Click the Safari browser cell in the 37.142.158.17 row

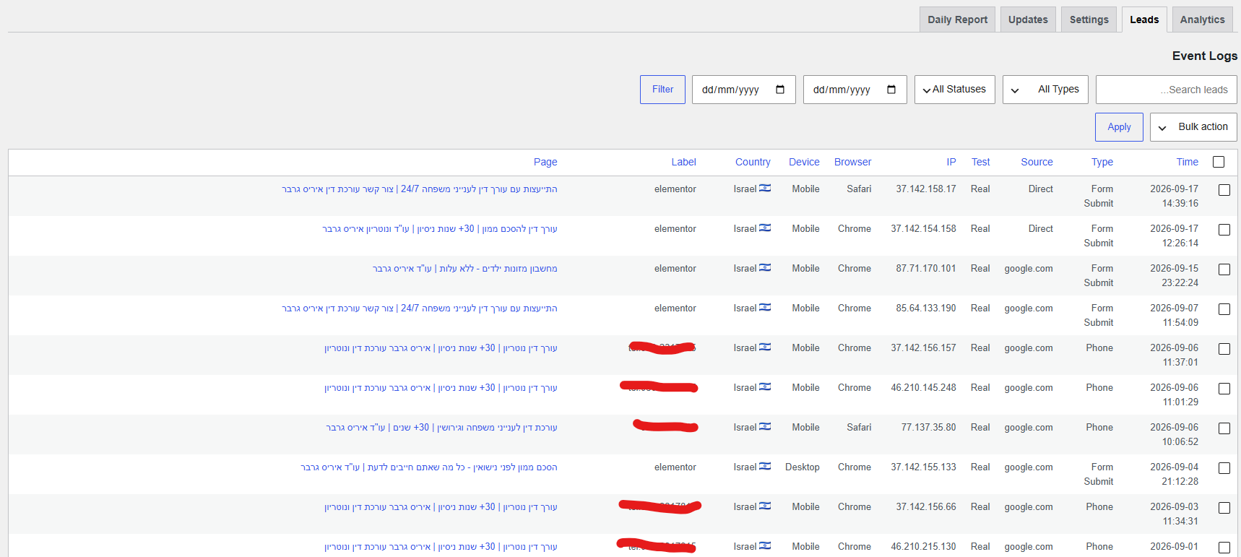tap(859, 189)
